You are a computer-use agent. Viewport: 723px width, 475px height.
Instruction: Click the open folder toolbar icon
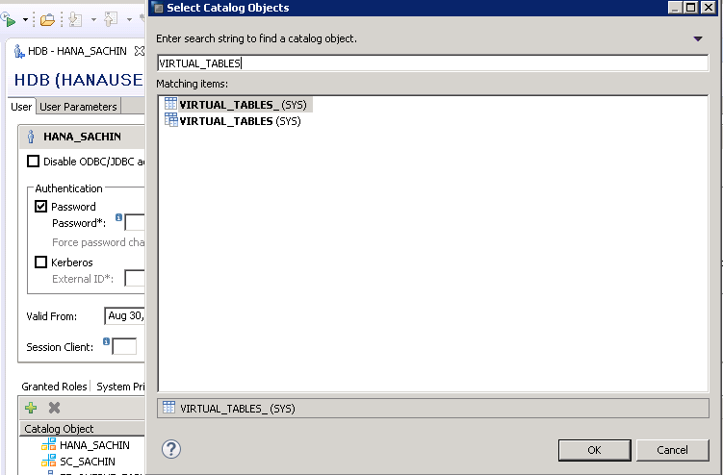[x=47, y=20]
